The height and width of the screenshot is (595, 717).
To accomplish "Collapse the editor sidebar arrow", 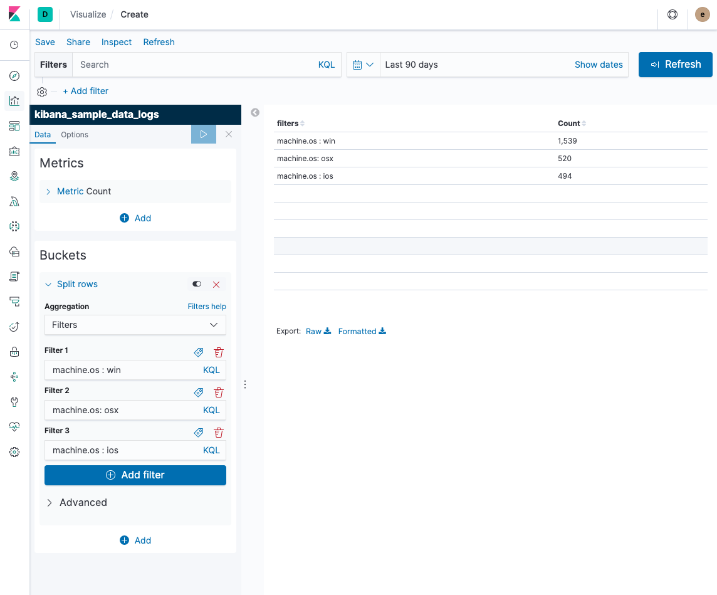I will [255, 112].
